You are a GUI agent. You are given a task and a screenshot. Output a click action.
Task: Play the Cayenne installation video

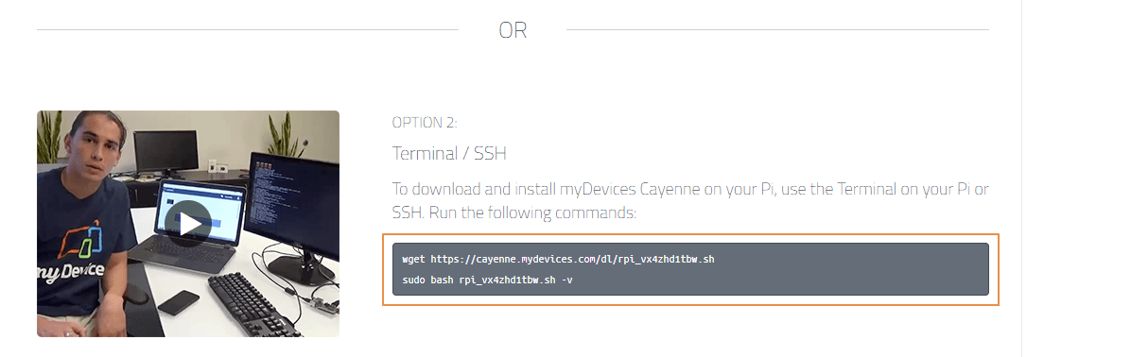click(x=190, y=224)
